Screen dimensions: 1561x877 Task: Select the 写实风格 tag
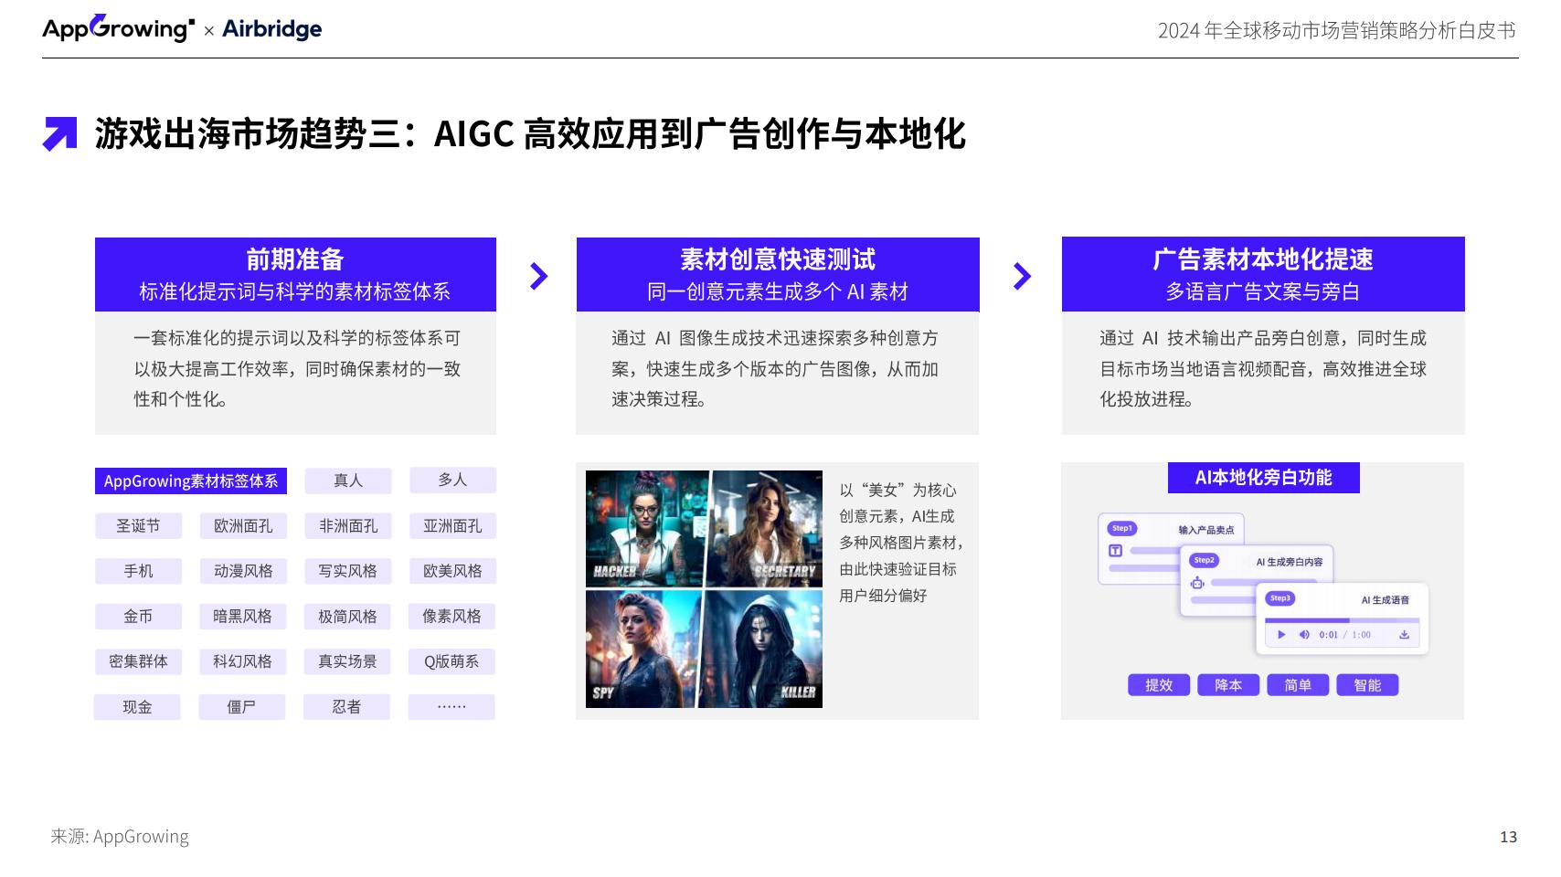pyautogui.click(x=347, y=571)
